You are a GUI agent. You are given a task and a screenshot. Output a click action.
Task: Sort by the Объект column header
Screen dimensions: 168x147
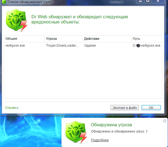(24, 39)
